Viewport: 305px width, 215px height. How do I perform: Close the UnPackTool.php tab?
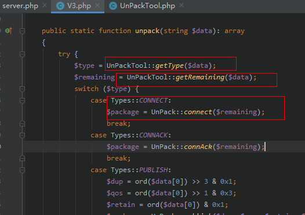point(181,5)
